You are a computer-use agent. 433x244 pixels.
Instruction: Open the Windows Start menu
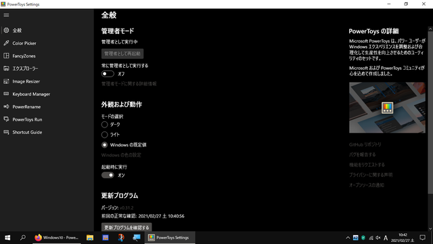(7, 238)
